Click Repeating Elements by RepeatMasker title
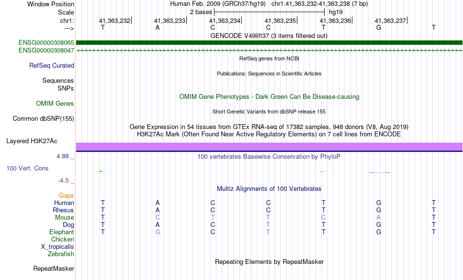Image resolution: width=463 pixels, height=280 pixels. (x=269, y=262)
